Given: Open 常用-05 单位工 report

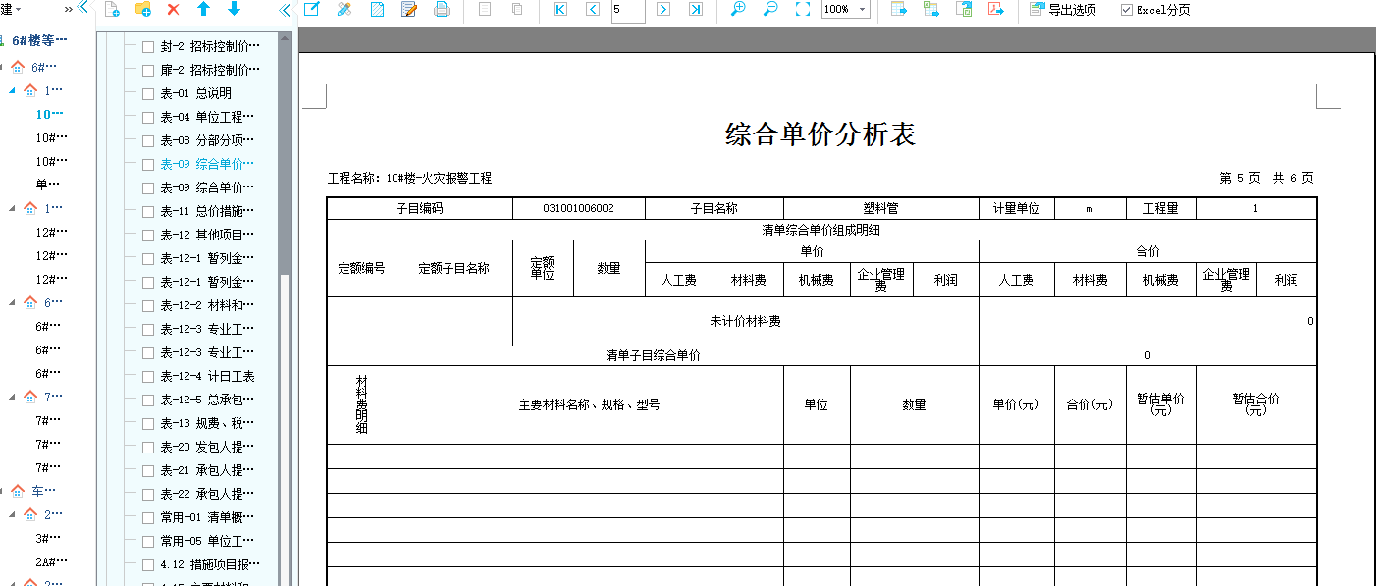Looking at the screenshot, I should [207, 541].
